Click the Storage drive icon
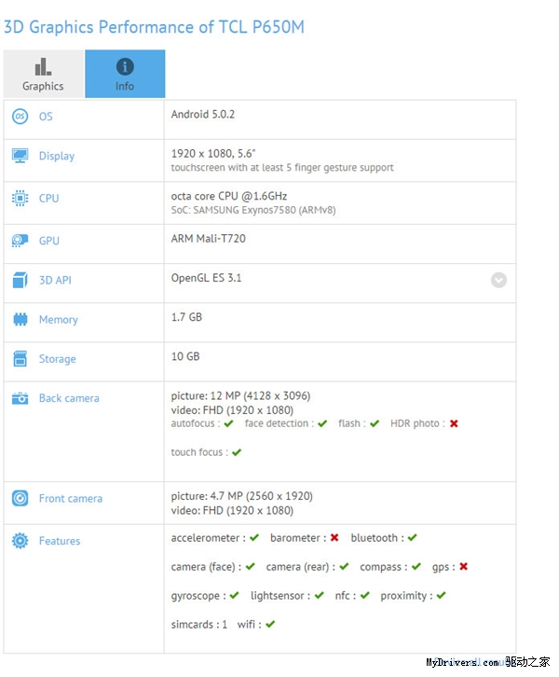 [20, 358]
